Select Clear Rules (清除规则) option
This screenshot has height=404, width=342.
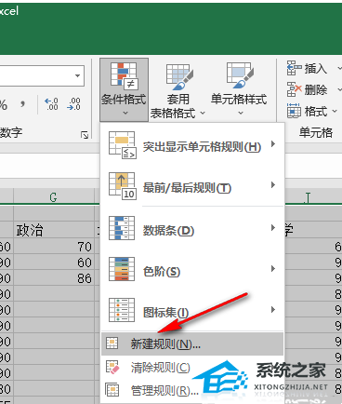192,368
